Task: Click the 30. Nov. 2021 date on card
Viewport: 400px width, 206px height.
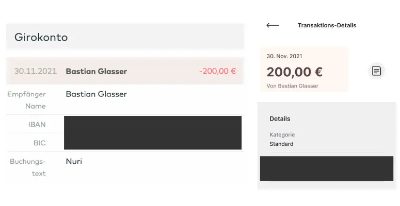Action: click(284, 56)
